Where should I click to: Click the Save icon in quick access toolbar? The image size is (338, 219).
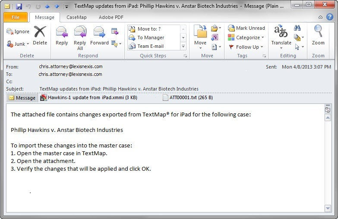19,6
